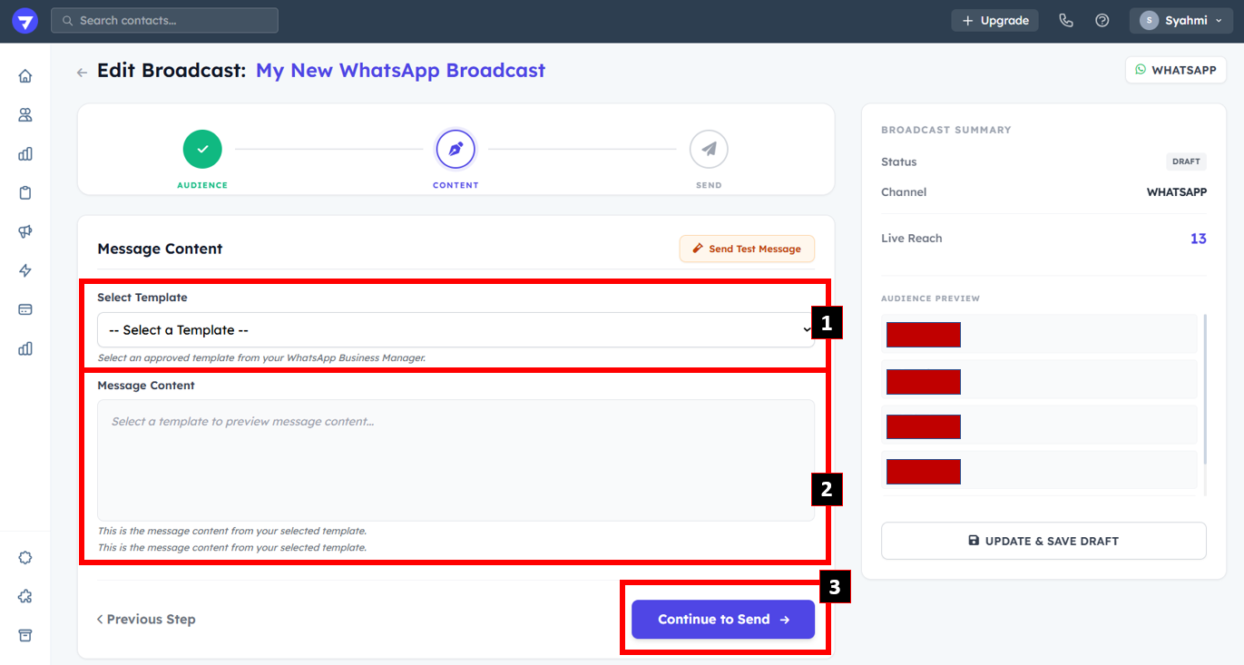Click the Send Test Message button
Image resolution: width=1244 pixels, height=665 pixels.
click(747, 249)
